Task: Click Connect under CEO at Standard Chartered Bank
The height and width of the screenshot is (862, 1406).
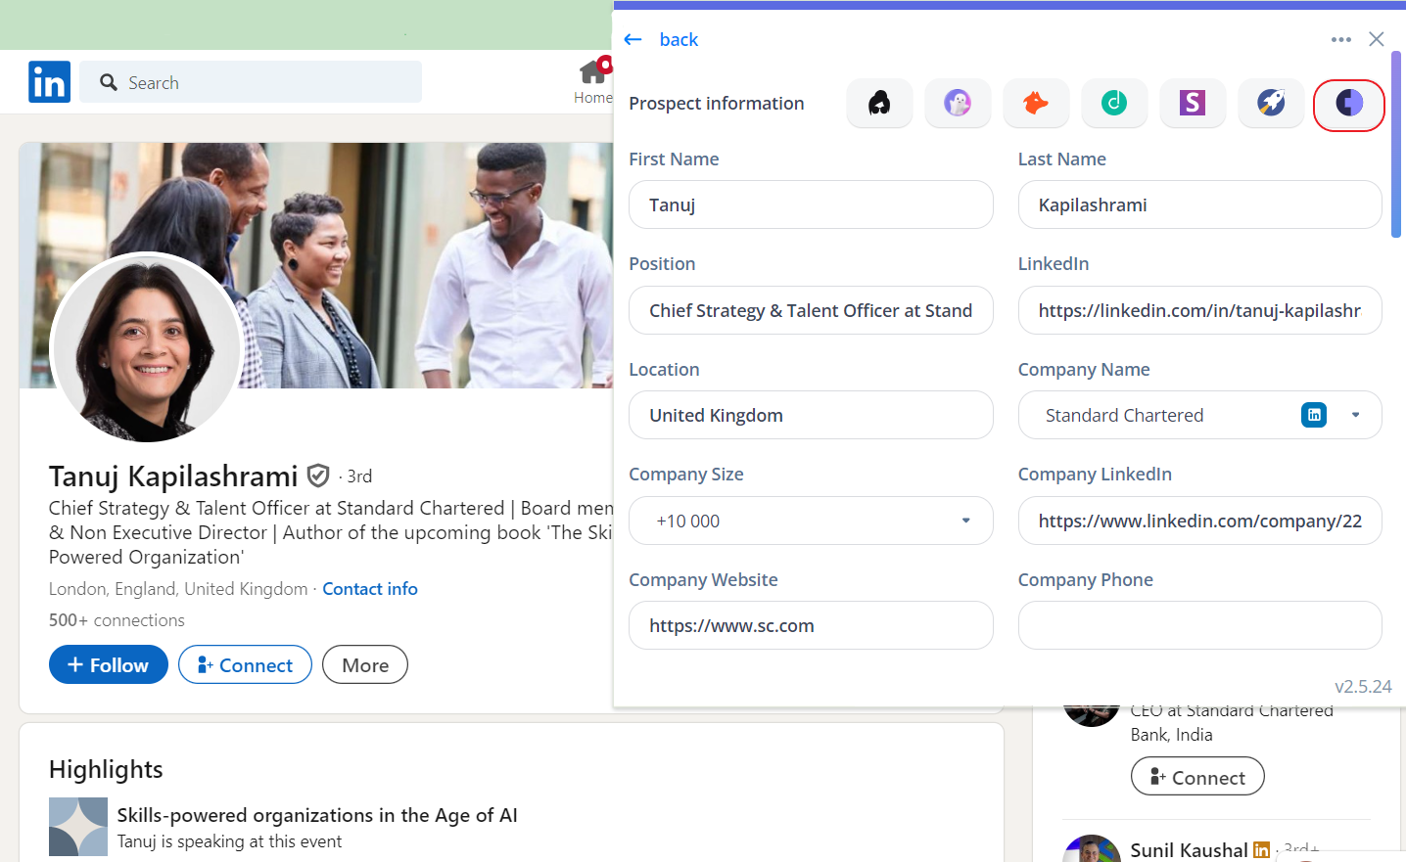Action: click(1197, 777)
